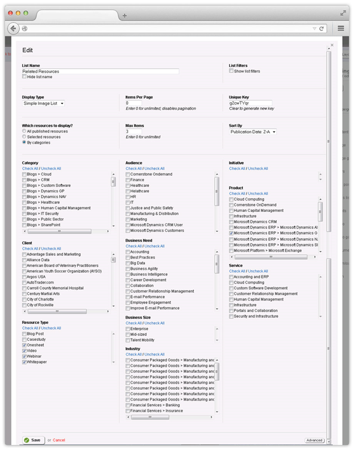Close the Edit dialog with X
354x450 pixels.
coord(332,45)
